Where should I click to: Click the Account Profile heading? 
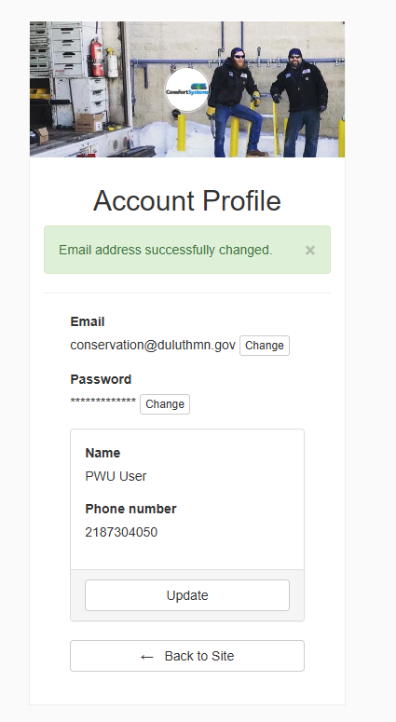[187, 200]
